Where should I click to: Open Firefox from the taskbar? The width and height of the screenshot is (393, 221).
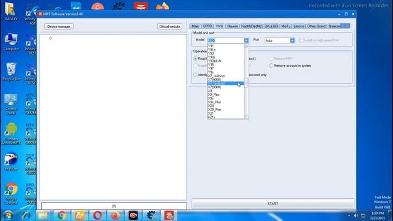(x=115, y=215)
